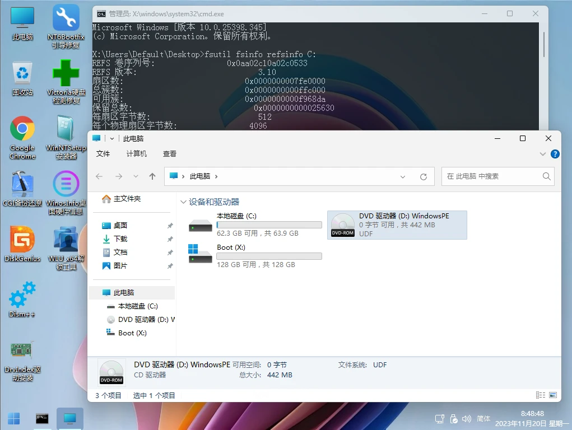This screenshot has width=572, height=430.
Task: Open the 此电脑 desktop icon
Action: [x=22, y=24]
